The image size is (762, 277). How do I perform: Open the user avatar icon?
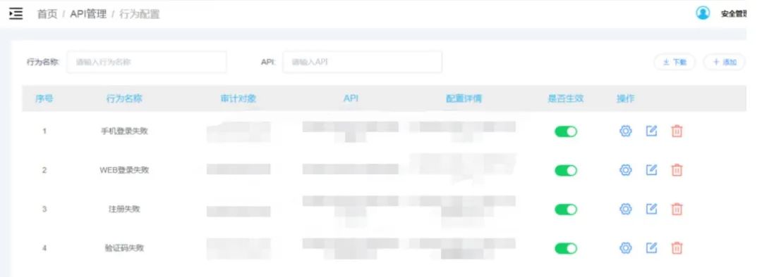[703, 13]
